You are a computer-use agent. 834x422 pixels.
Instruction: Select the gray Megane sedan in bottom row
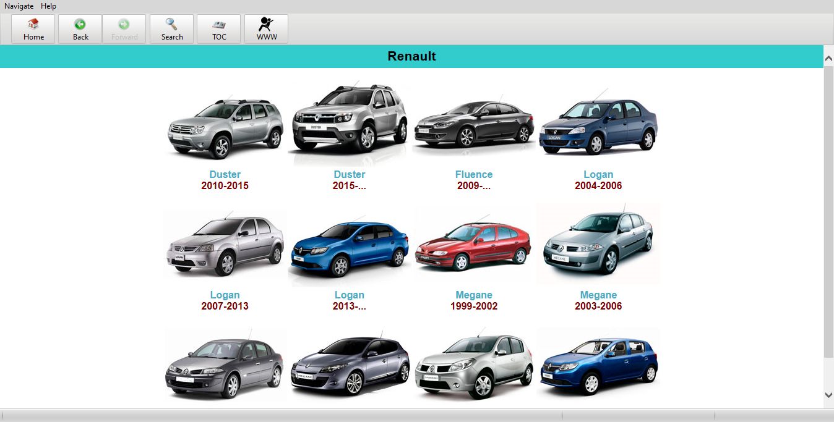[x=225, y=365]
